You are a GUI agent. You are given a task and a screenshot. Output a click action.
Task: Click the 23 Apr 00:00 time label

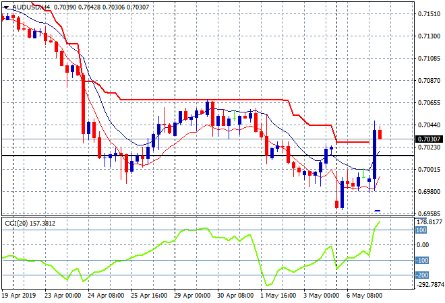click(63, 296)
